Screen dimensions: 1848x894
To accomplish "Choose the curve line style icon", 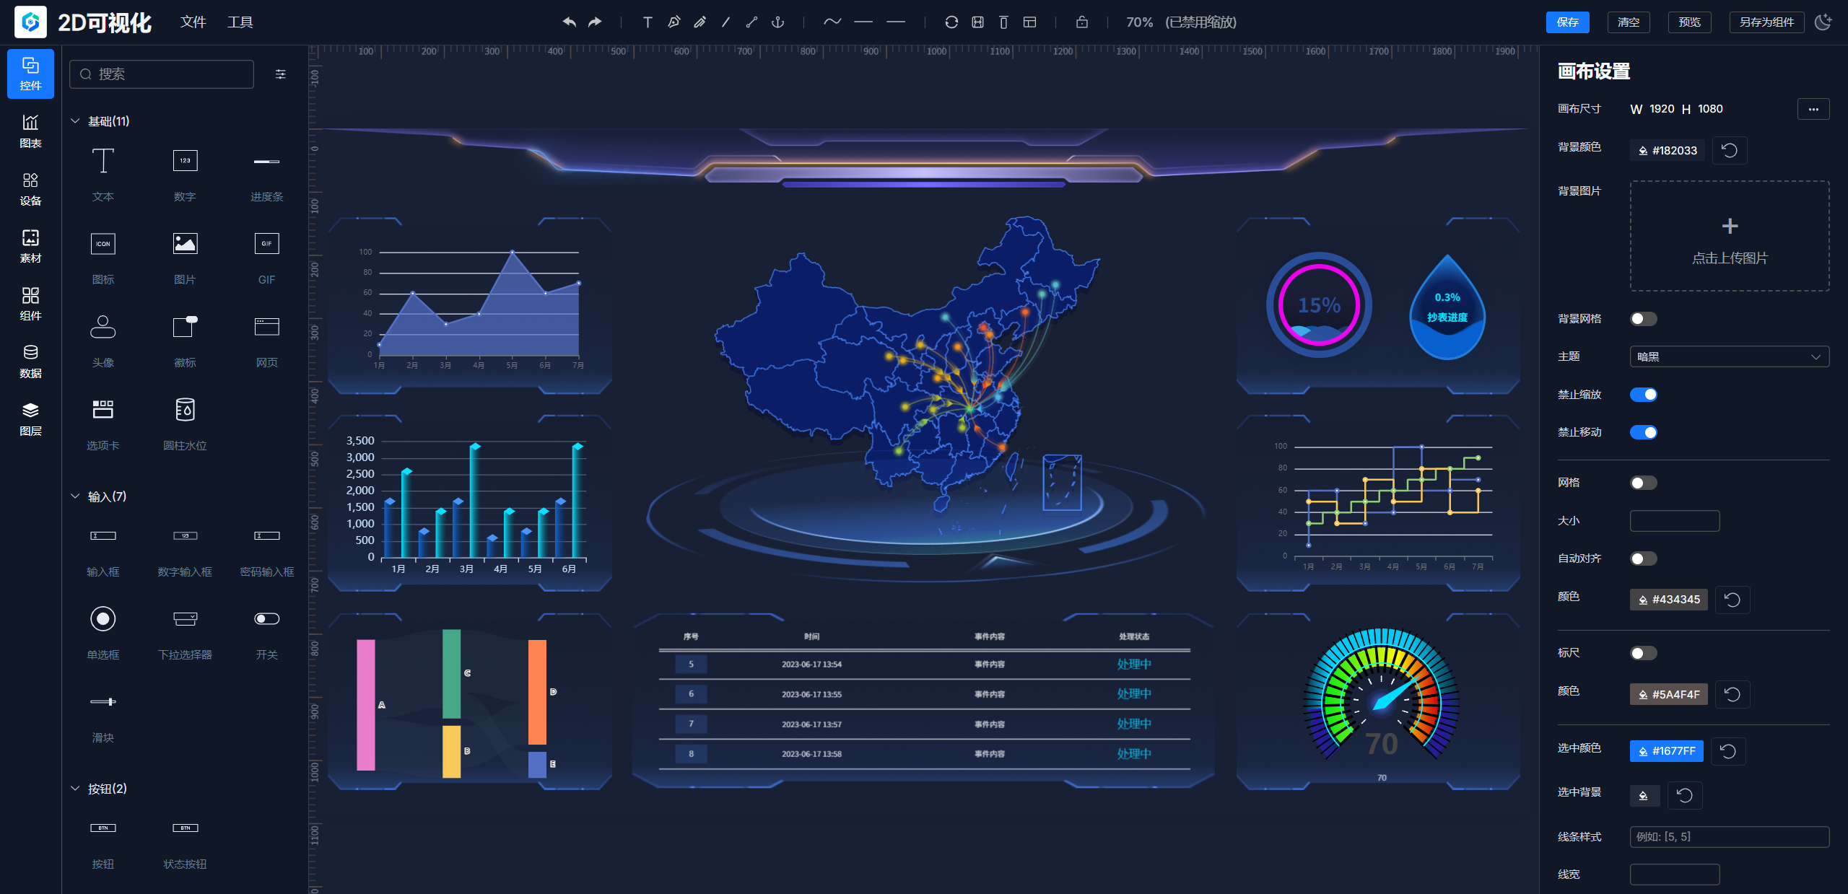I will pos(832,22).
